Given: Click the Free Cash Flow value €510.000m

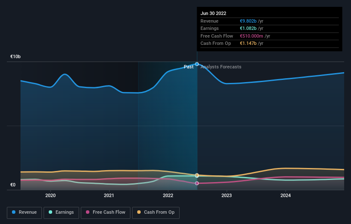Looking at the screenshot, I should (252, 36).
